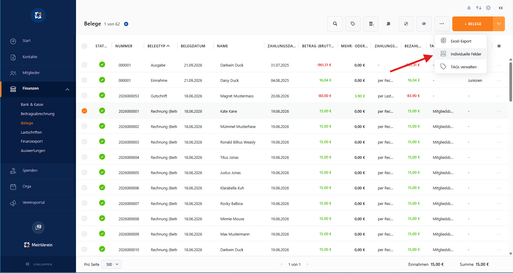This screenshot has height=273, width=513.
Task: Open the three-dots more options button
Action: [442, 24]
